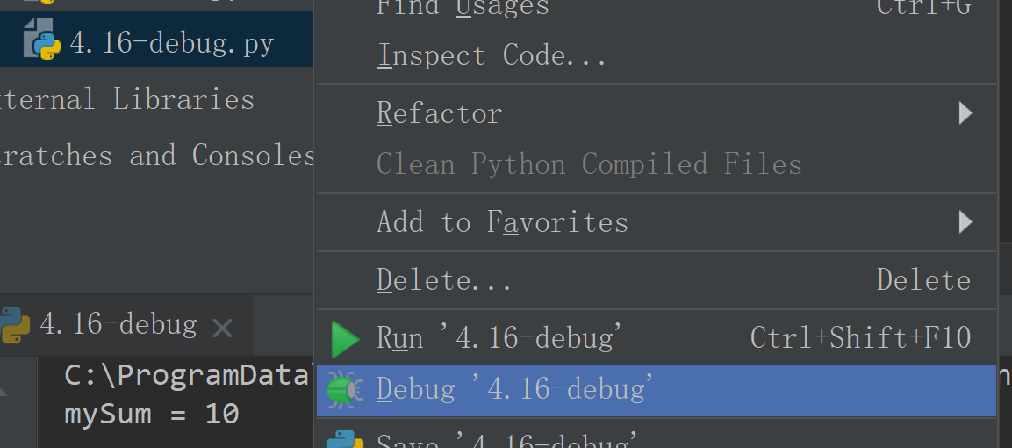Choose Find Usages from the context menu
1012x448 pixels.
463,8
